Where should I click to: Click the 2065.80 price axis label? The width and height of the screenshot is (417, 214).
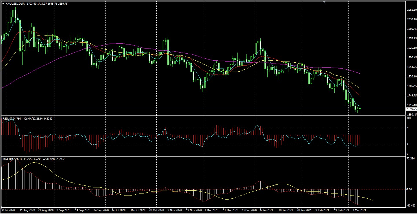pos(411,10)
